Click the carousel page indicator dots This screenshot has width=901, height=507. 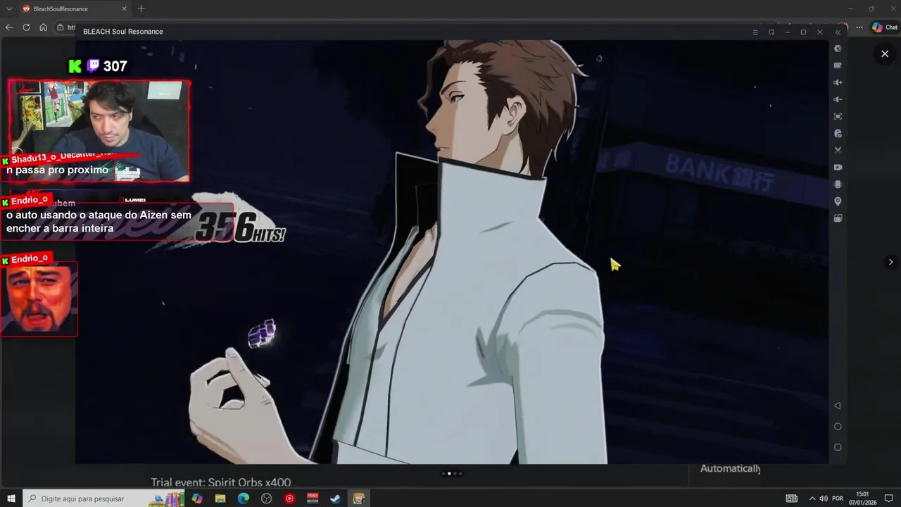[x=452, y=473]
